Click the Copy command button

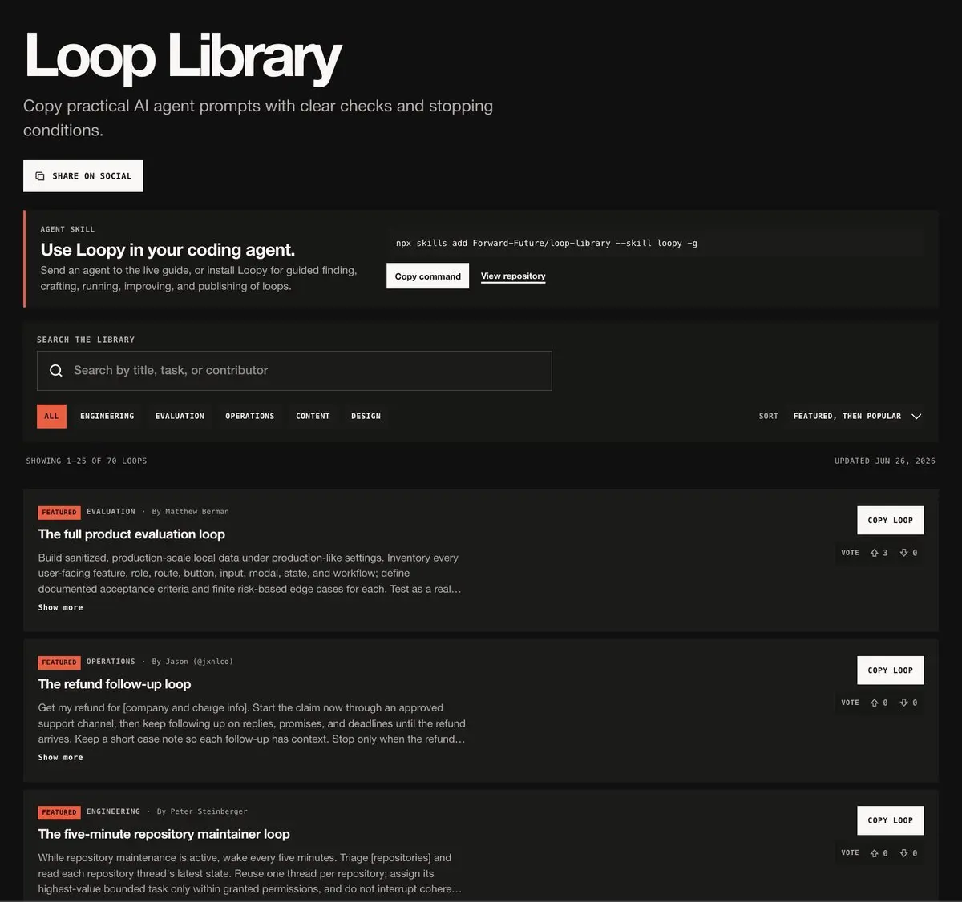tap(427, 276)
